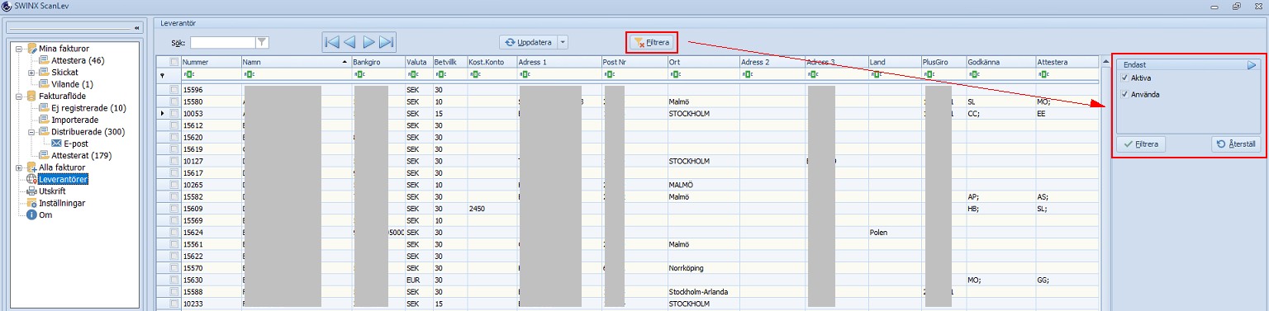Go to previous record arrow

click(x=350, y=42)
